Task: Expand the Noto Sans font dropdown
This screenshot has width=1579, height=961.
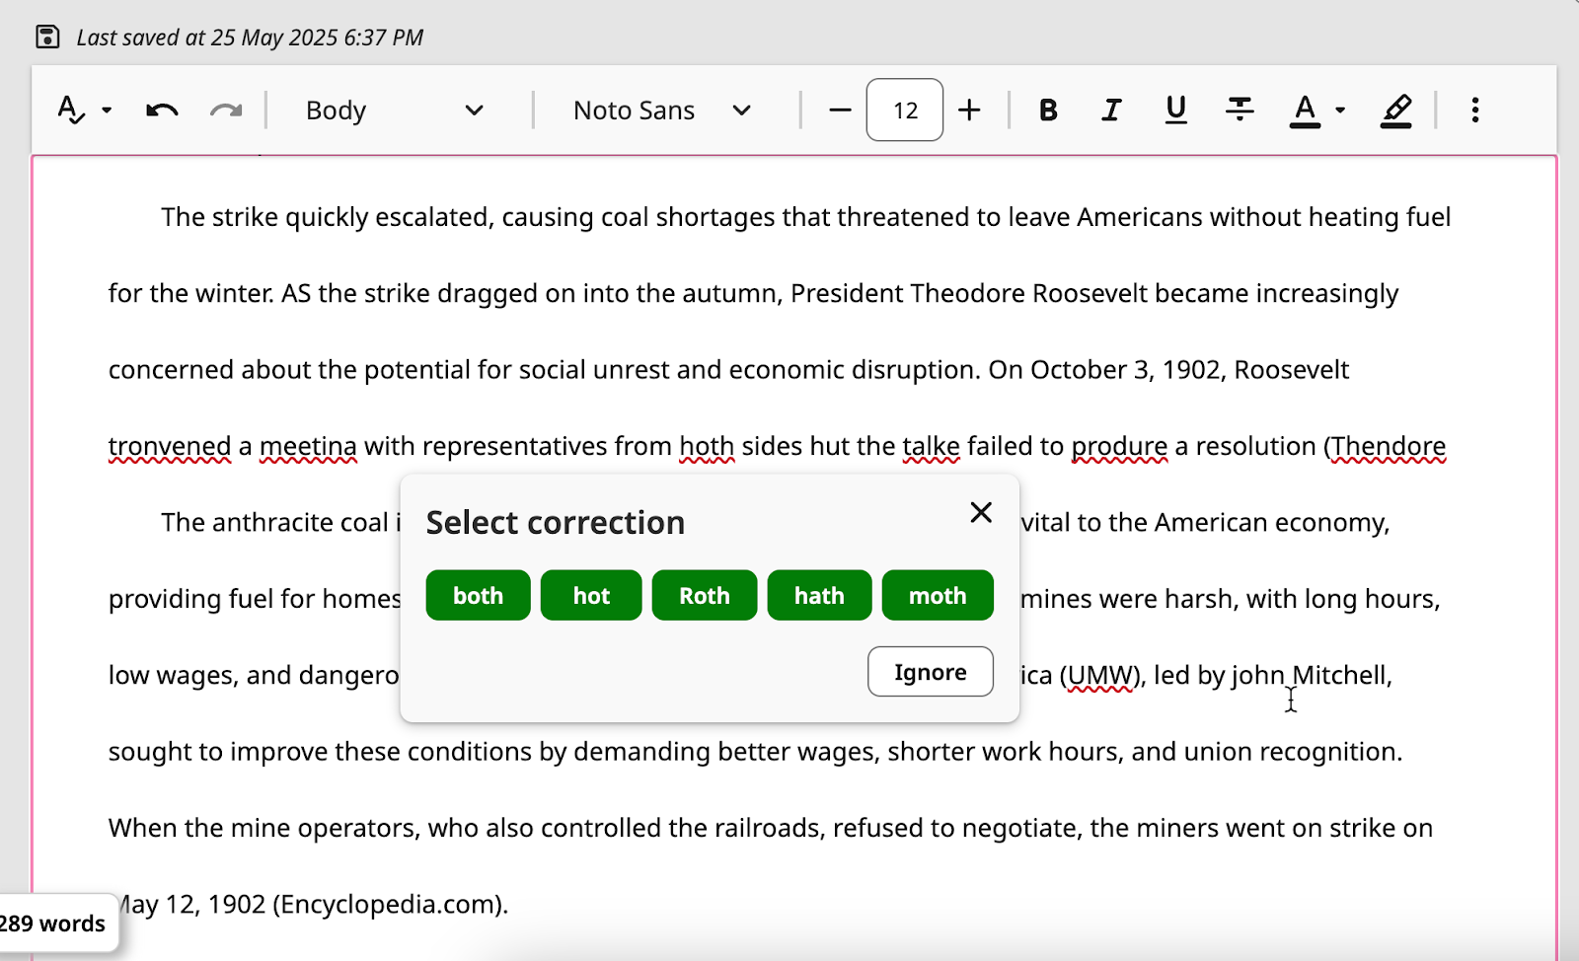Action: click(x=662, y=110)
